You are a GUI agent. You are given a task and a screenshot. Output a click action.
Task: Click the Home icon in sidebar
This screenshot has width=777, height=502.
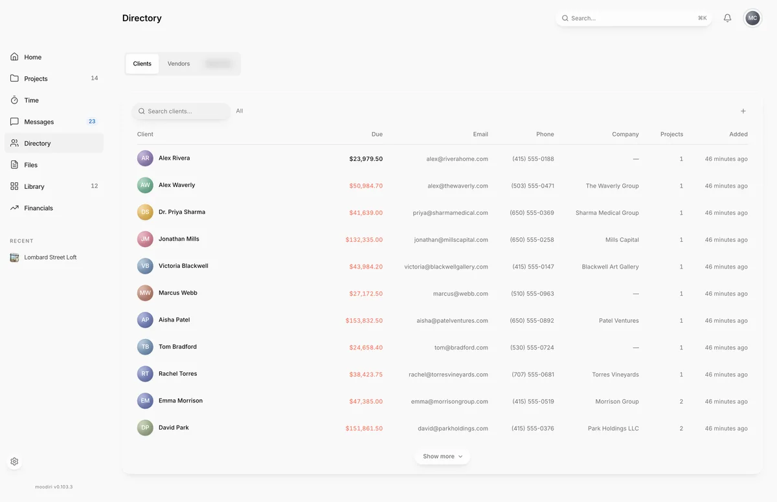point(14,57)
